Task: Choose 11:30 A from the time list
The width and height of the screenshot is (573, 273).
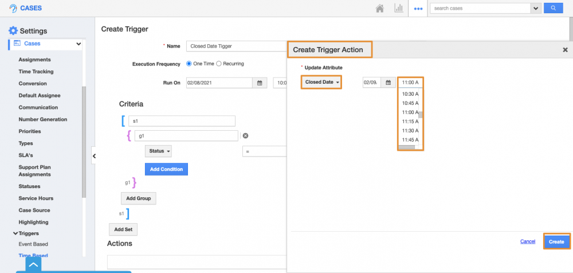Action: 410,131
